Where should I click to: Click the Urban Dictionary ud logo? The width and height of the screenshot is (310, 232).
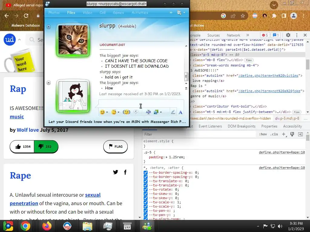[x=9, y=40]
